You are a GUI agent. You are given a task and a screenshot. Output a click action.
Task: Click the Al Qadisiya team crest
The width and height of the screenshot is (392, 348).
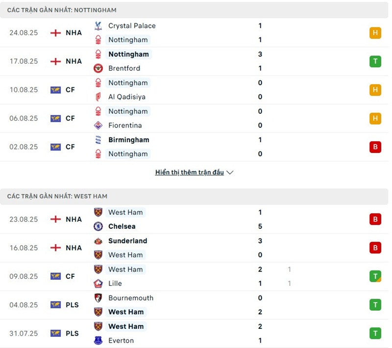click(98, 97)
